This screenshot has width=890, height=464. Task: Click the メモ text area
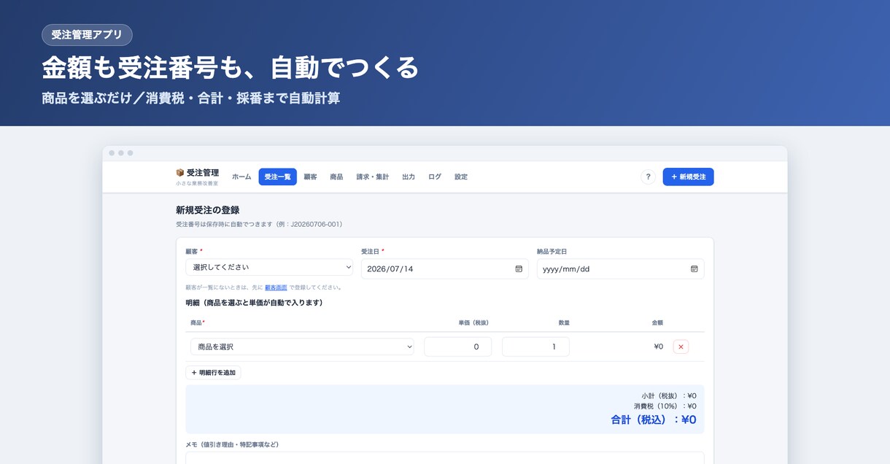[x=444, y=457]
